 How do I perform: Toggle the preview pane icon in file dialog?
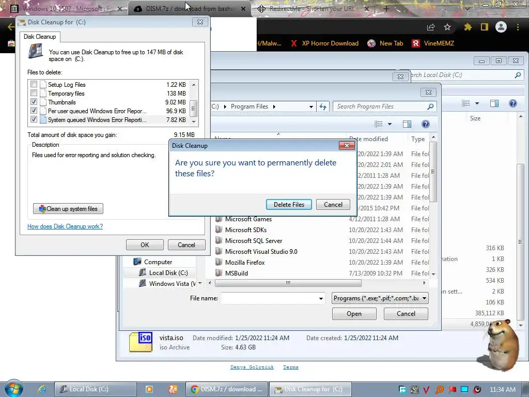point(407,124)
